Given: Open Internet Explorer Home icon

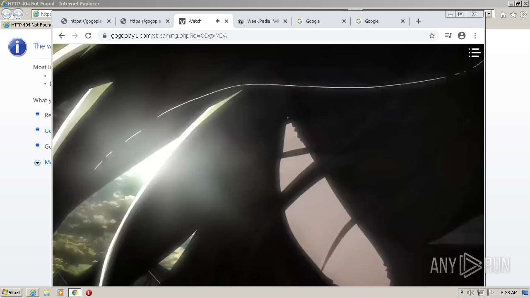Looking at the screenshot, I should [x=503, y=14].
